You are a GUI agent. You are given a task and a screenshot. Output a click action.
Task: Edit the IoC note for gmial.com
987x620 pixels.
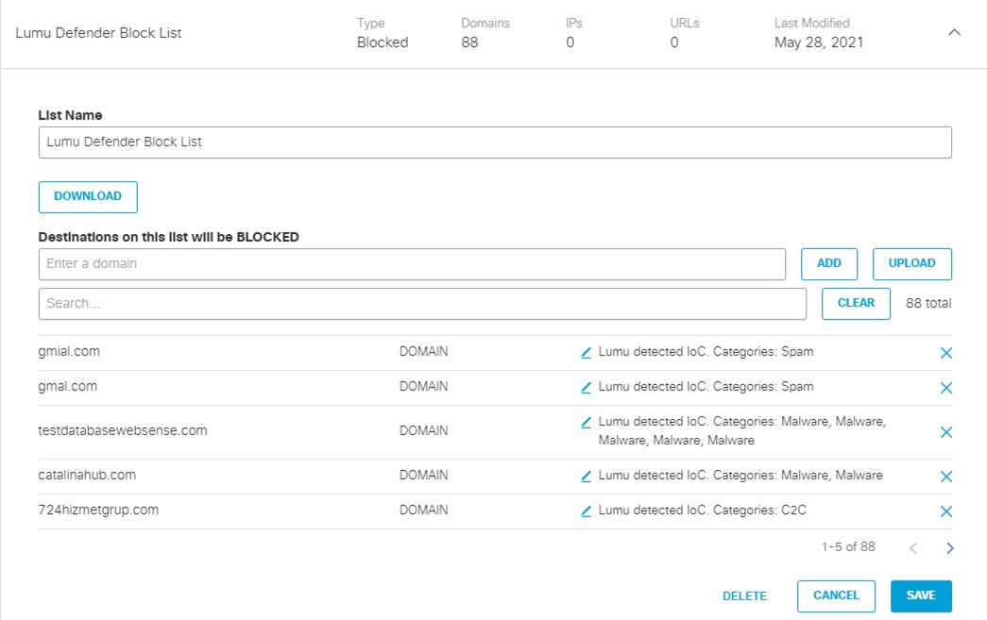pos(586,351)
